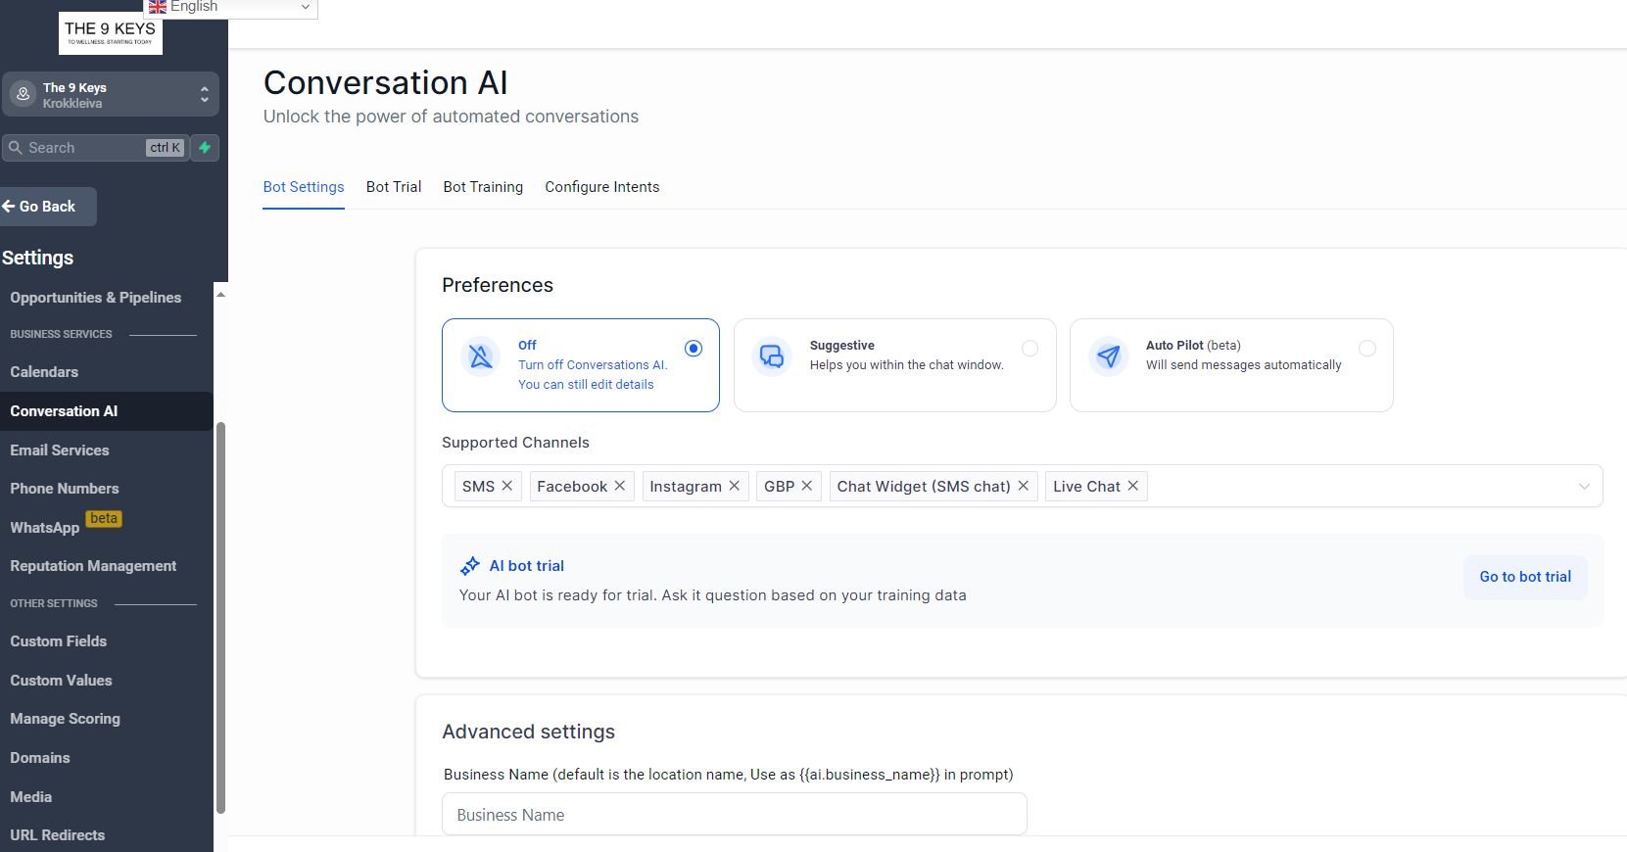Click the sidebar vertical scrollbar
The width and height of the screenshot is (1627, 852).
220,617
